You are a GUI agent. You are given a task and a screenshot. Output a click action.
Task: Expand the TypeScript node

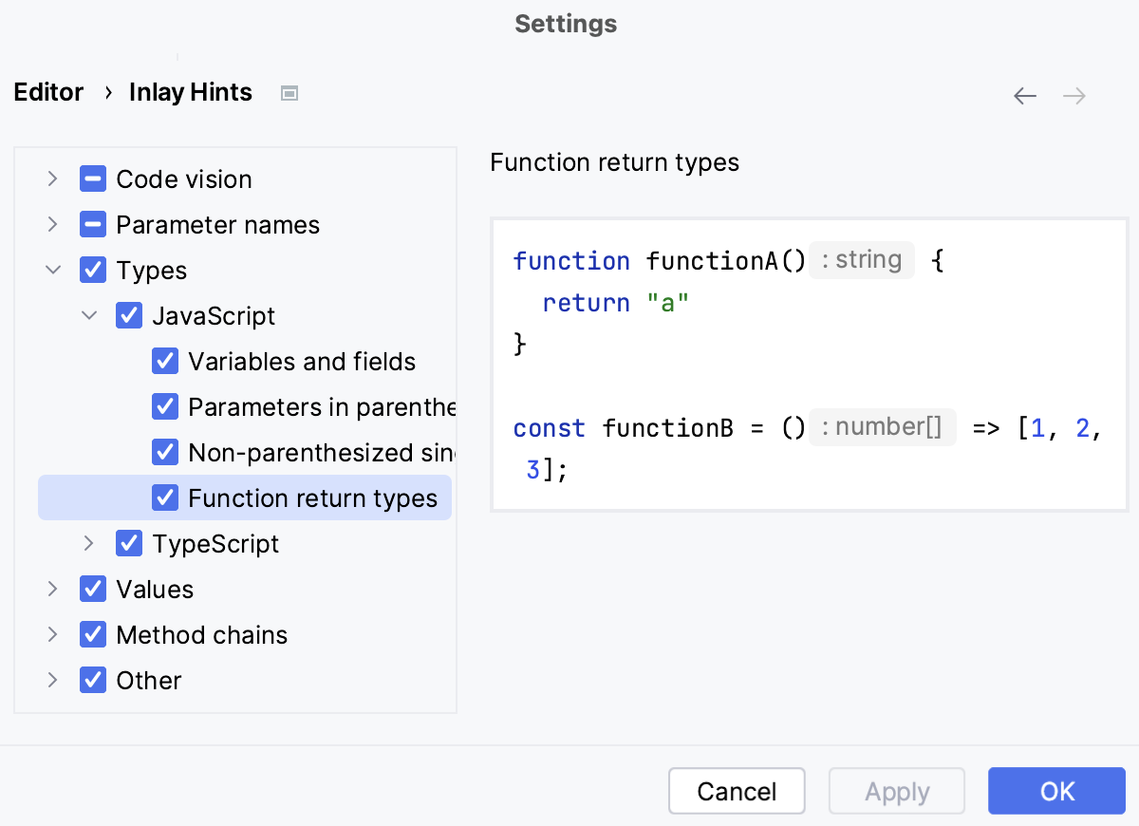[89, 543]
